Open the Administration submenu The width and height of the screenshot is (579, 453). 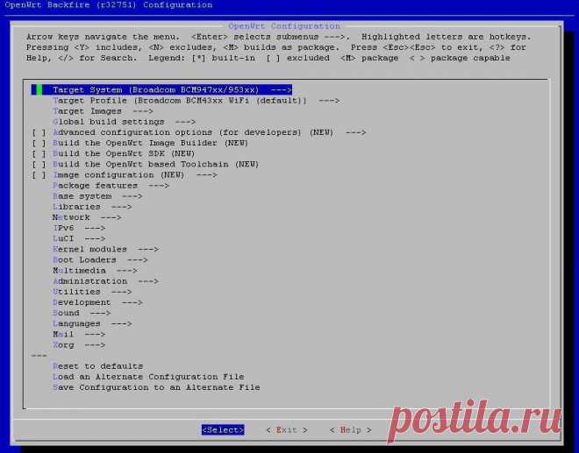tap(105, 281)
